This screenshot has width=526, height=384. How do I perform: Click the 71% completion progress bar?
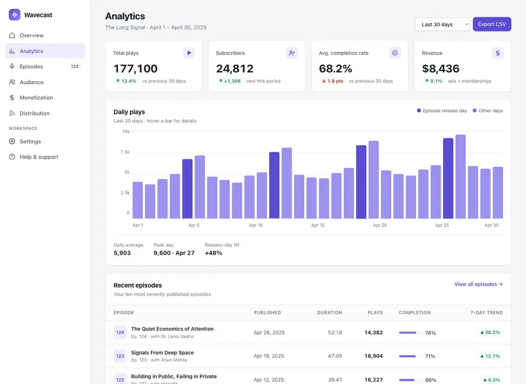(x=410, y=356)
